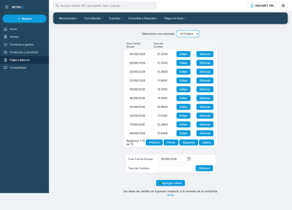The height and width of the screenshot is (210, 292).
Task: Go to Siguiente page
Action: (189, 142)
